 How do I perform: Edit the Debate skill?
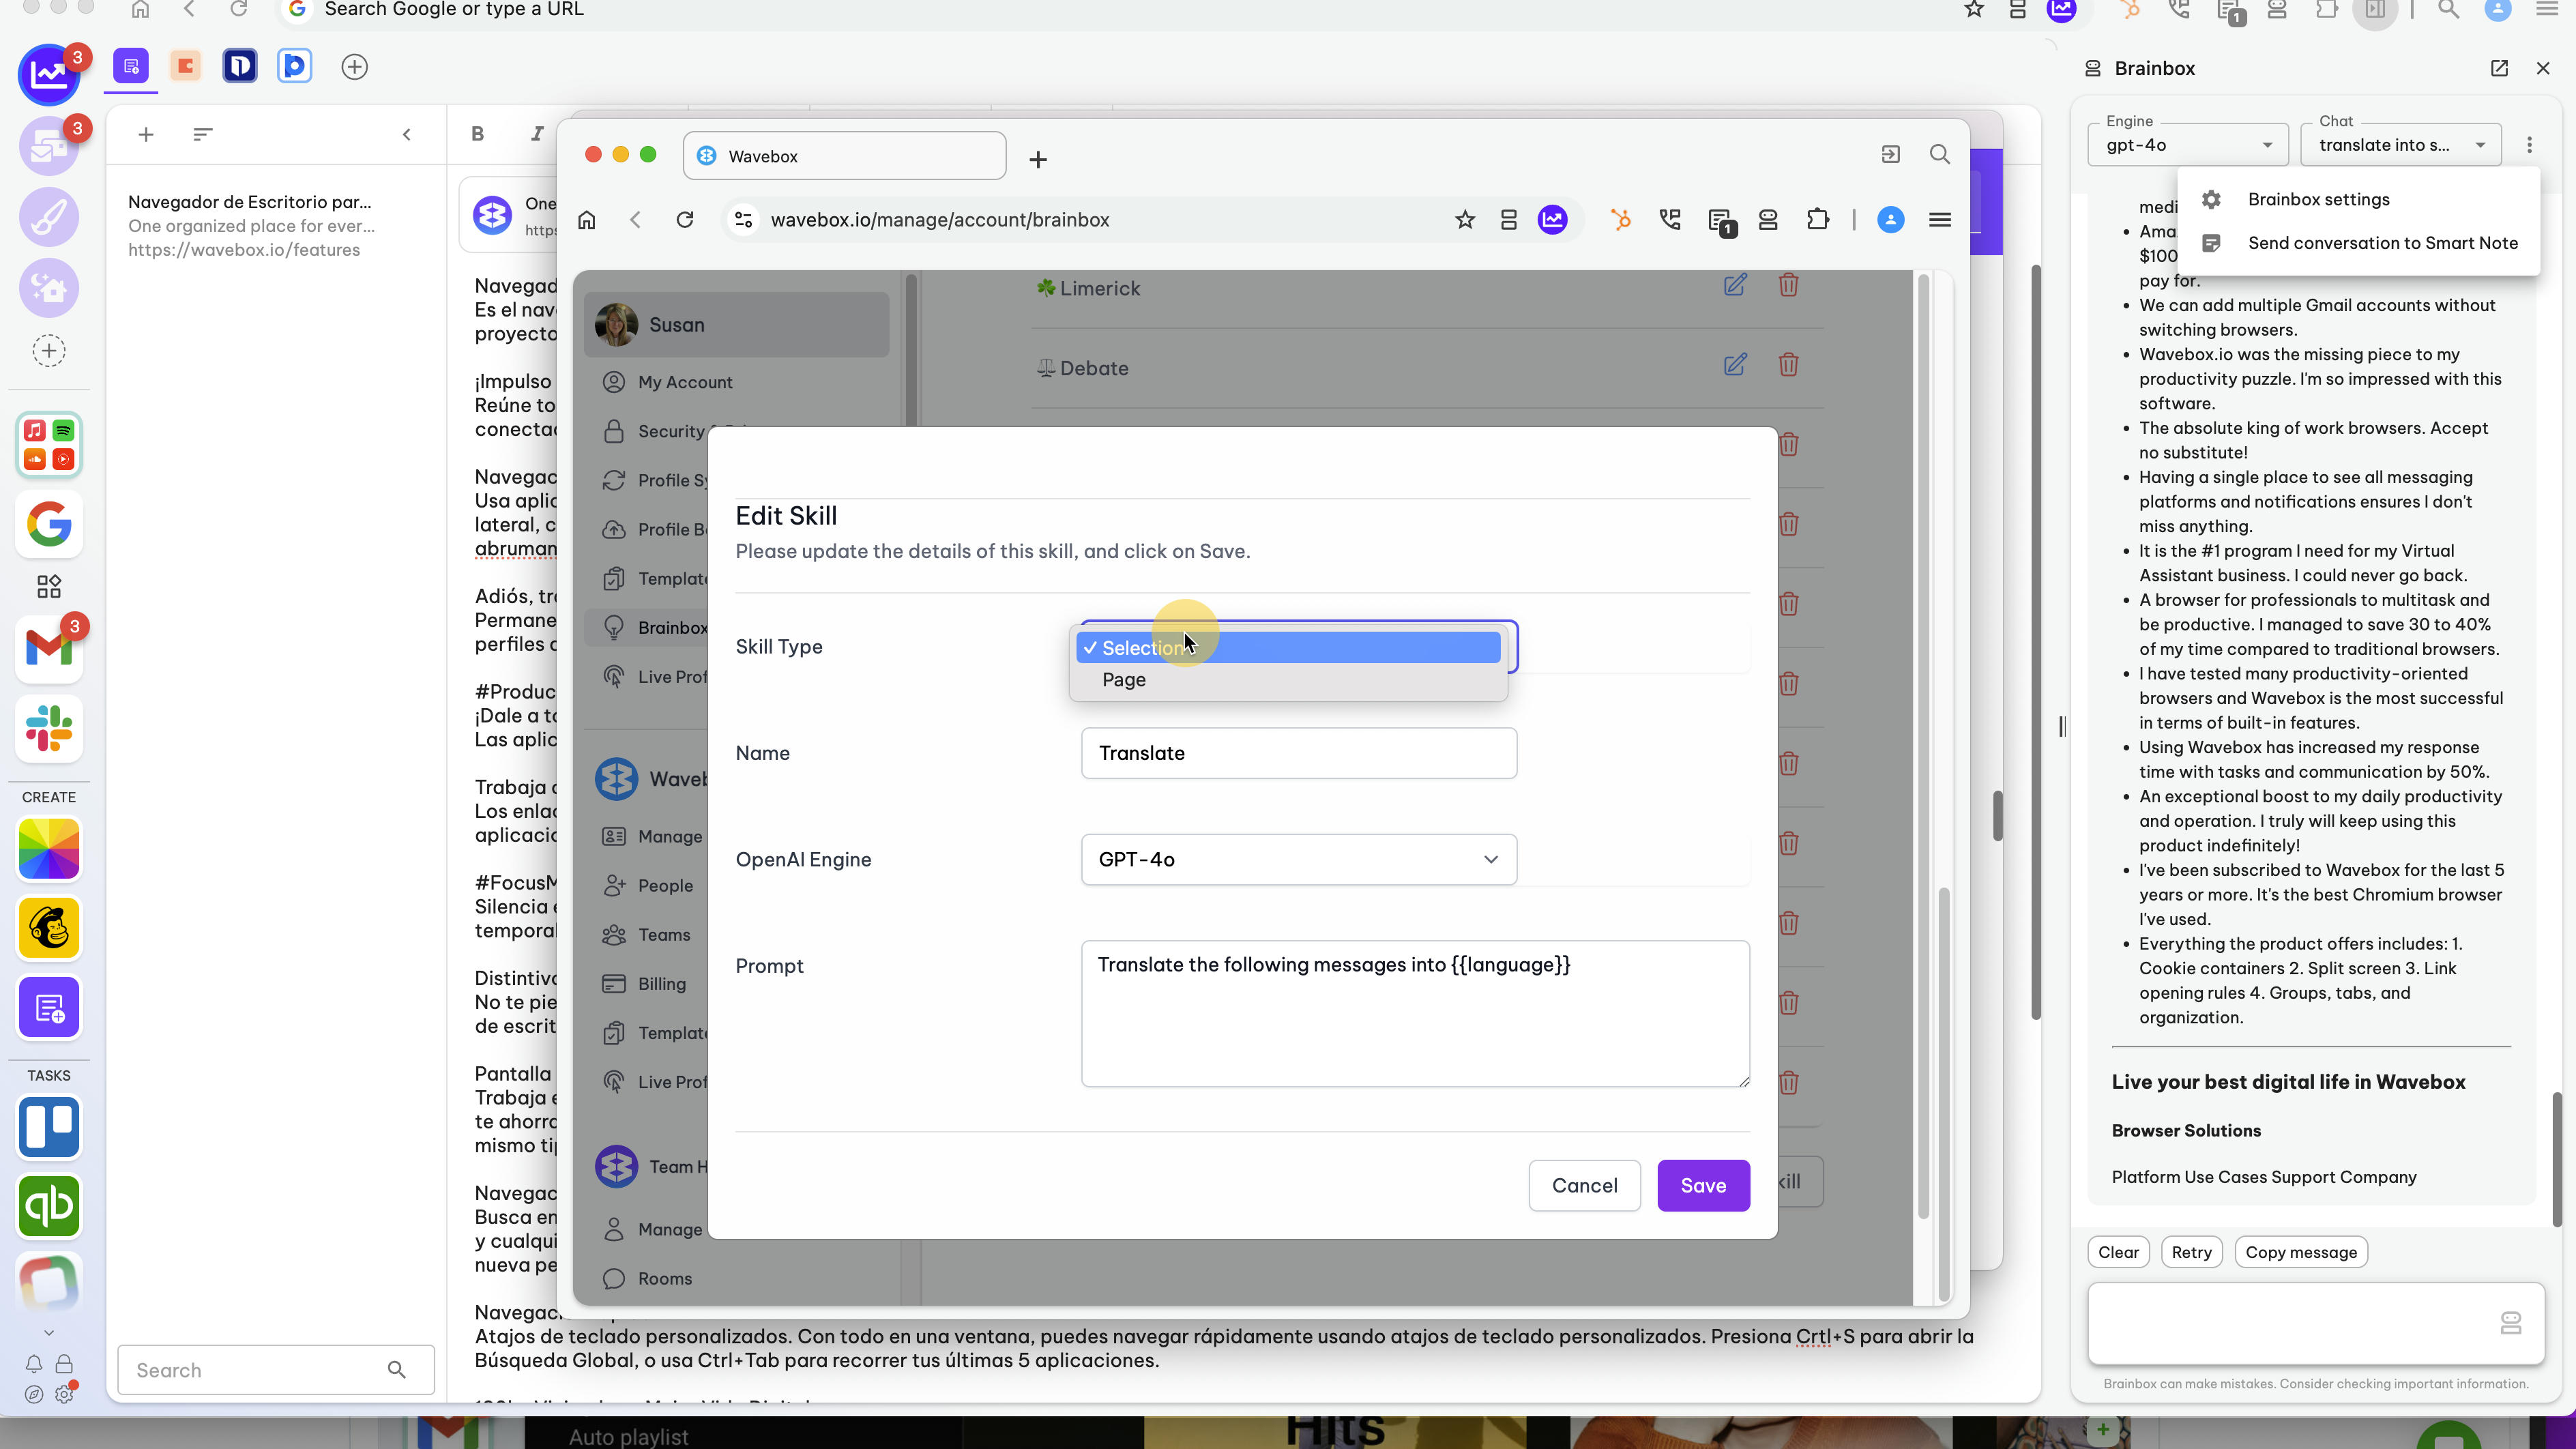1735,365
